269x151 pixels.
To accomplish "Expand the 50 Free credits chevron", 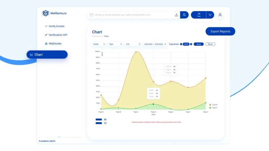I will tap(210, 15).
